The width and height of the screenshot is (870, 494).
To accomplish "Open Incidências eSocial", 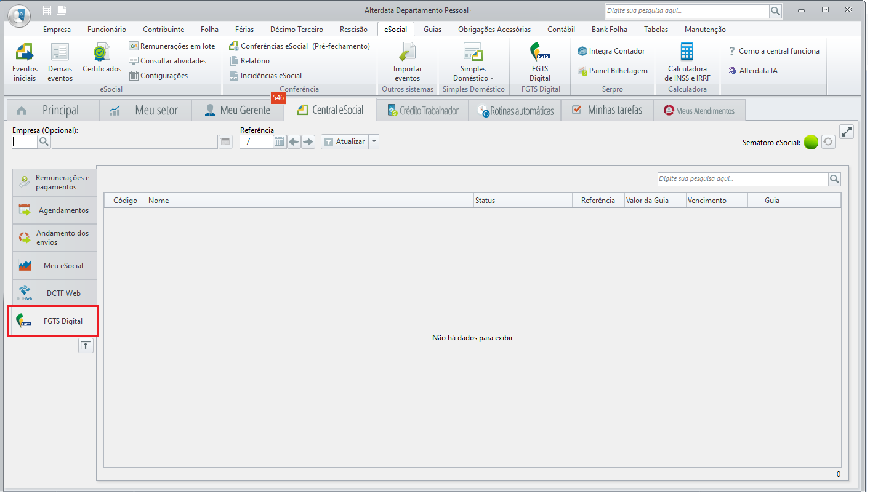I will [x=265, y=76].
